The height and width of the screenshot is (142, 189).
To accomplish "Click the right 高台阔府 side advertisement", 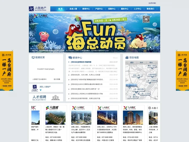I will (182, 71).
